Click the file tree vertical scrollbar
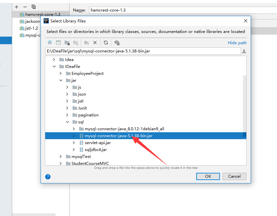The image size is (277, 216). (244, 106)
